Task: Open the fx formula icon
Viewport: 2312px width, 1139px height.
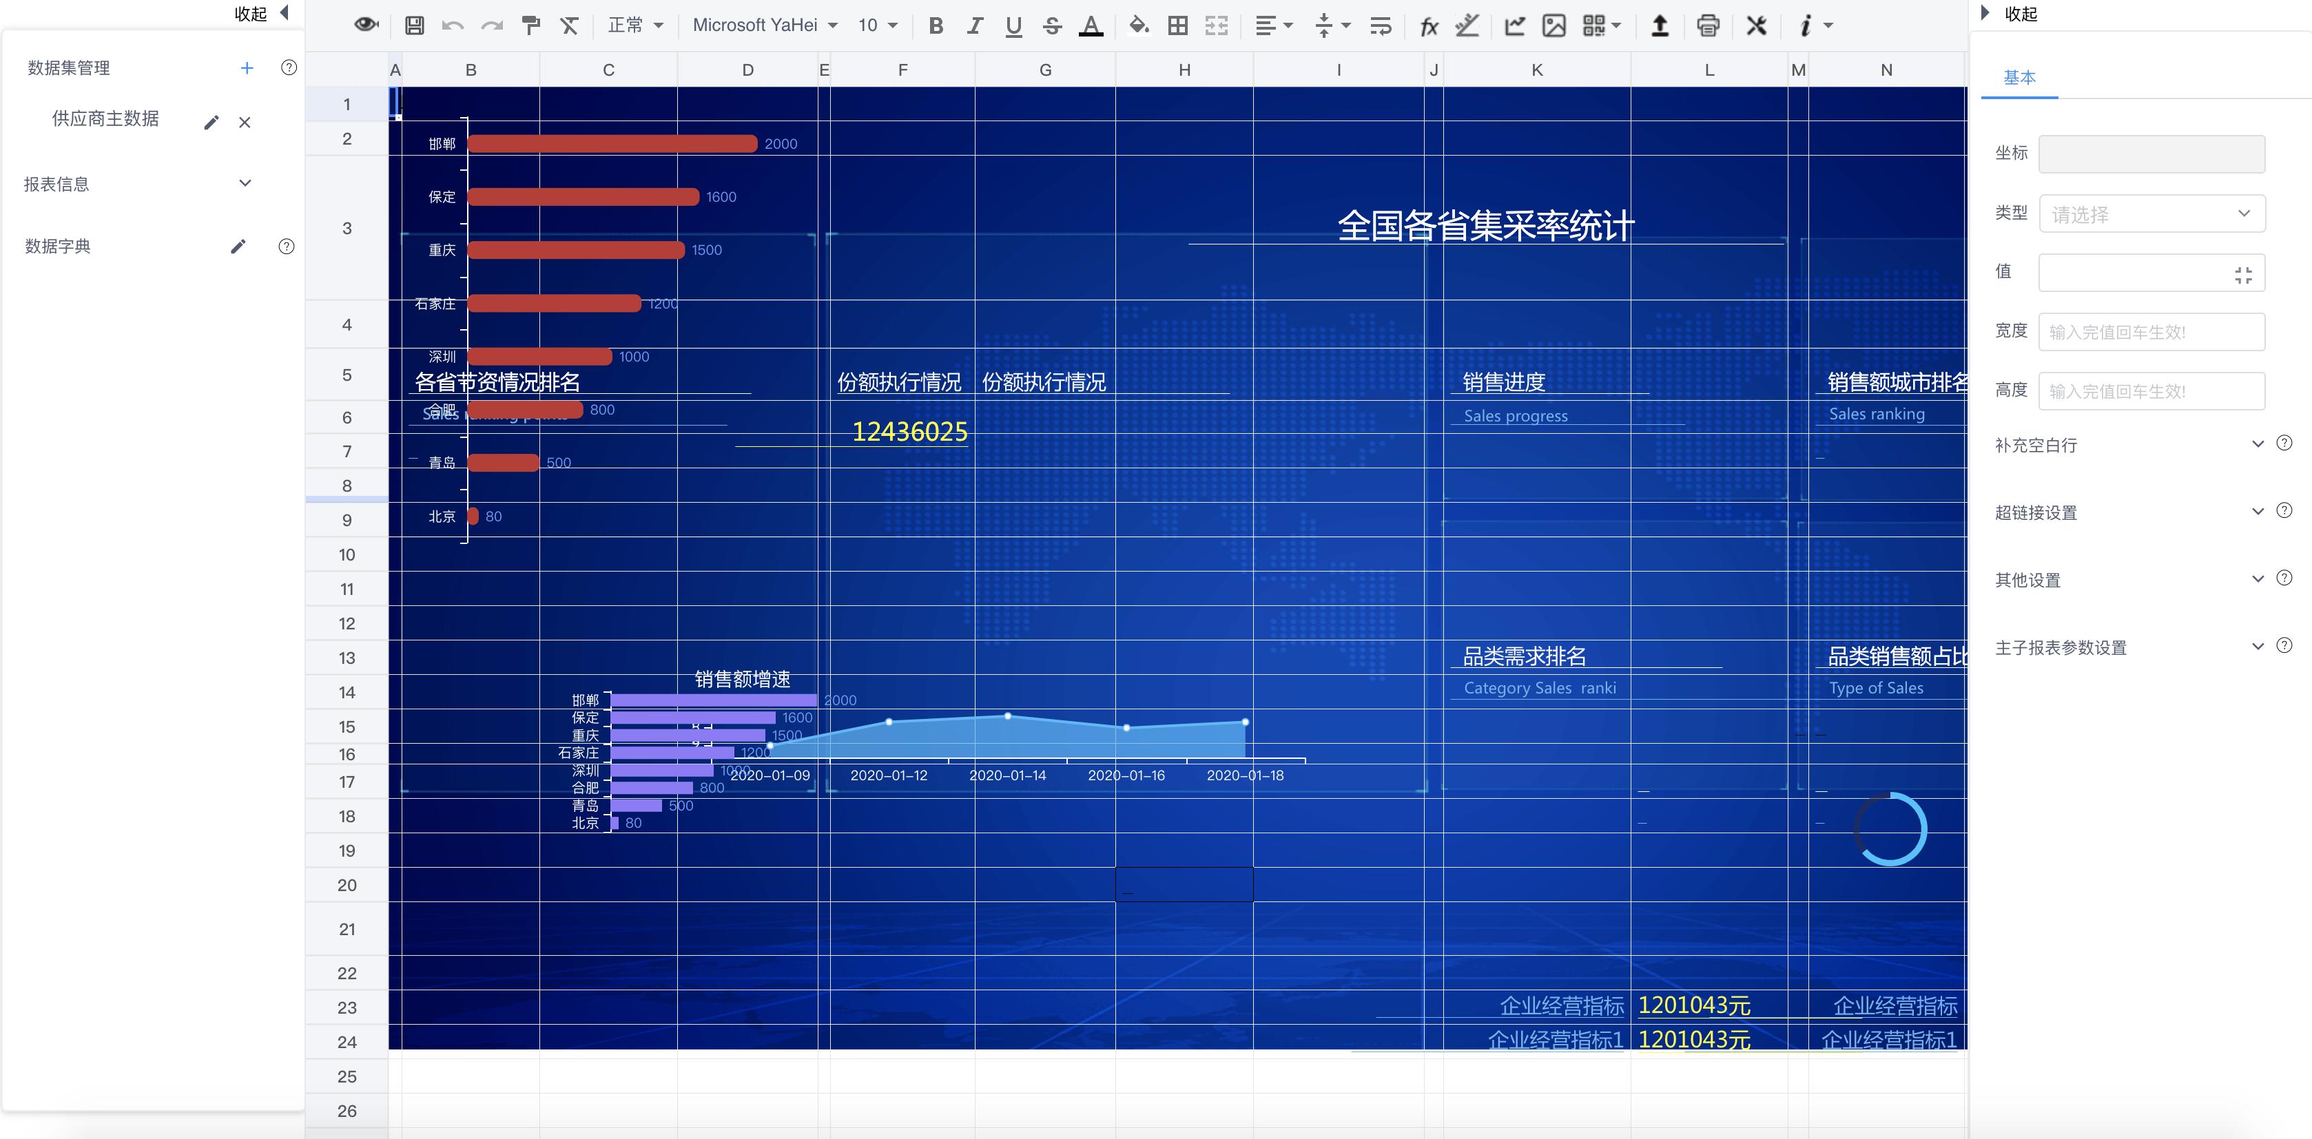Action: [1428, 25]
